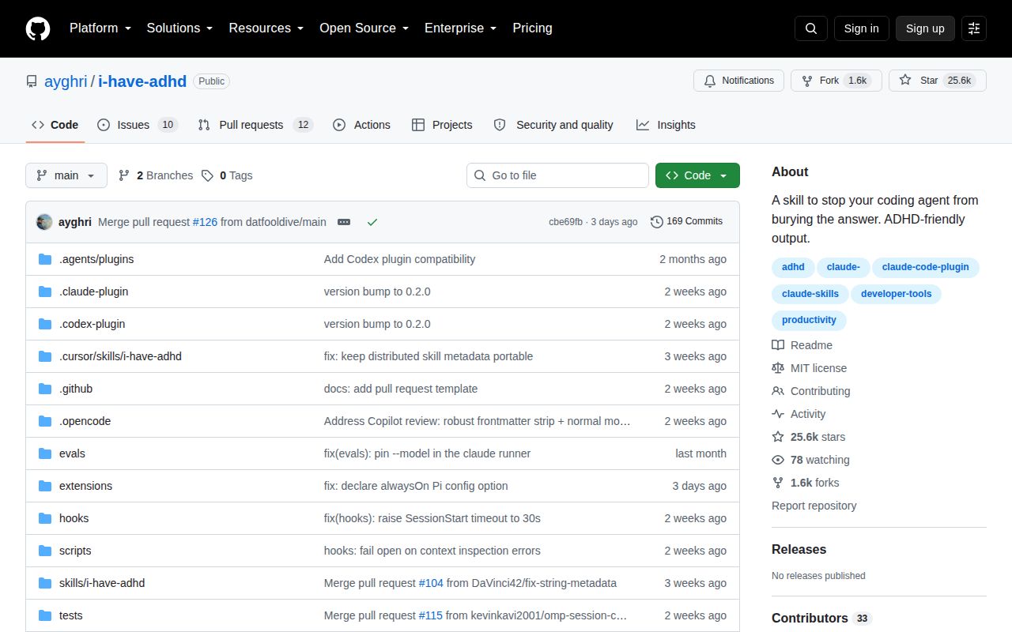
Task: Open the Enterprise dropdown
Action: (460, 28)
